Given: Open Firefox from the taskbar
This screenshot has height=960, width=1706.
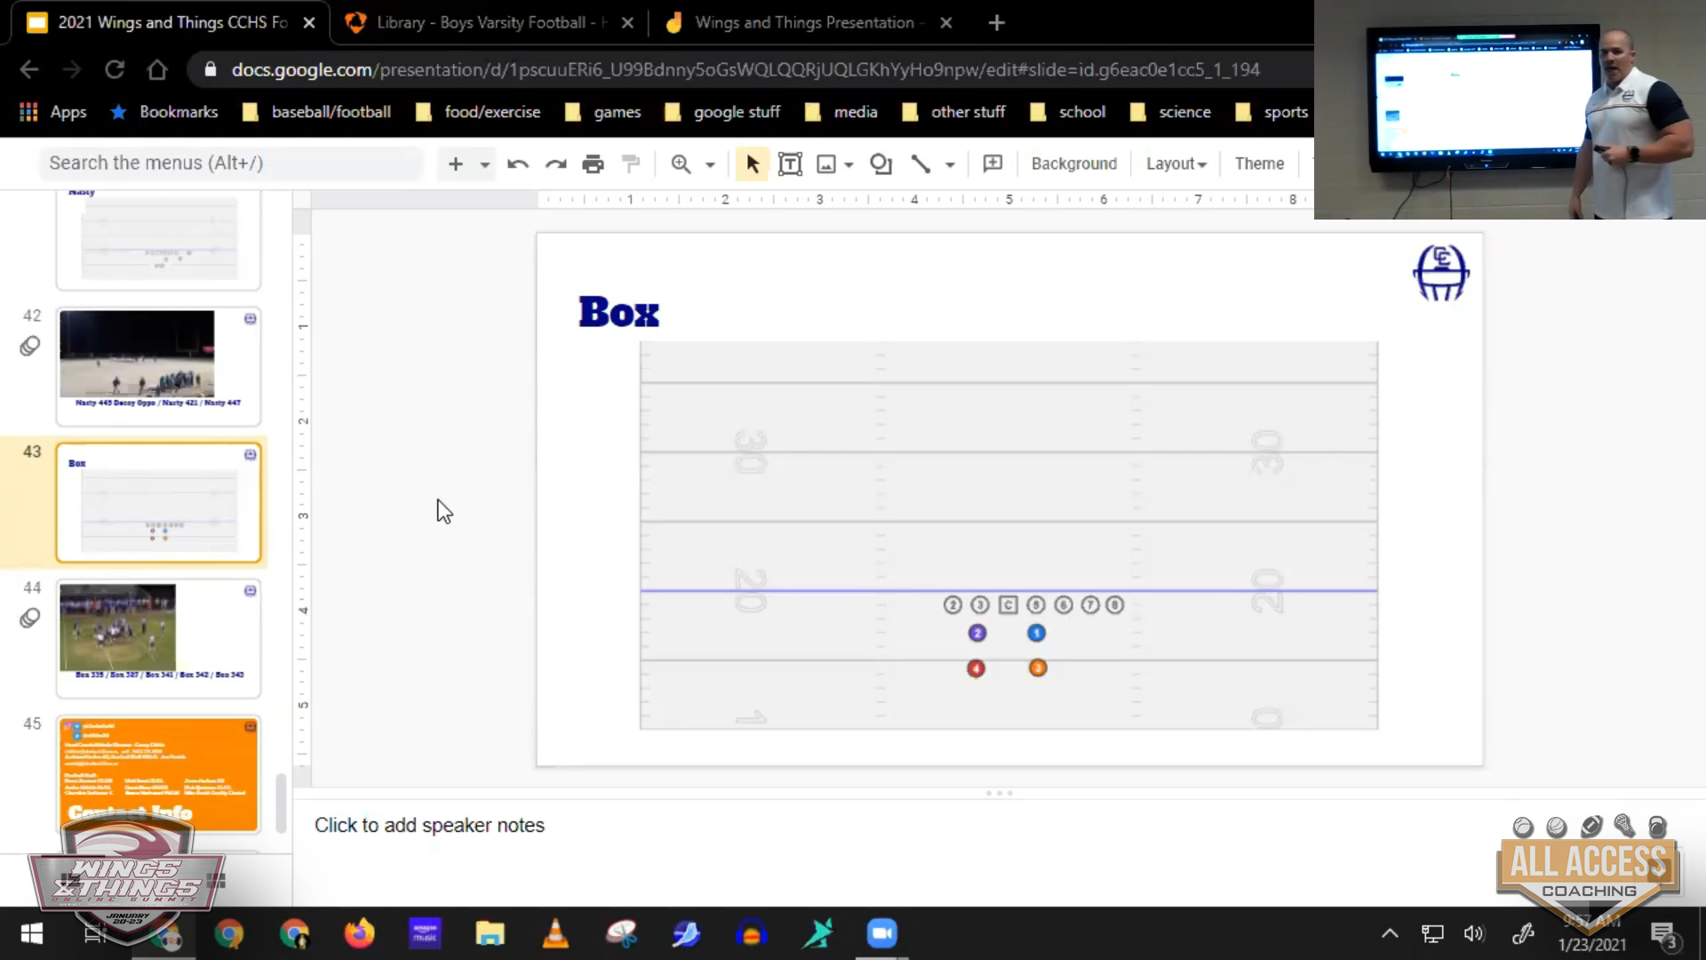Looking at the screenshot, I should 360,933.
